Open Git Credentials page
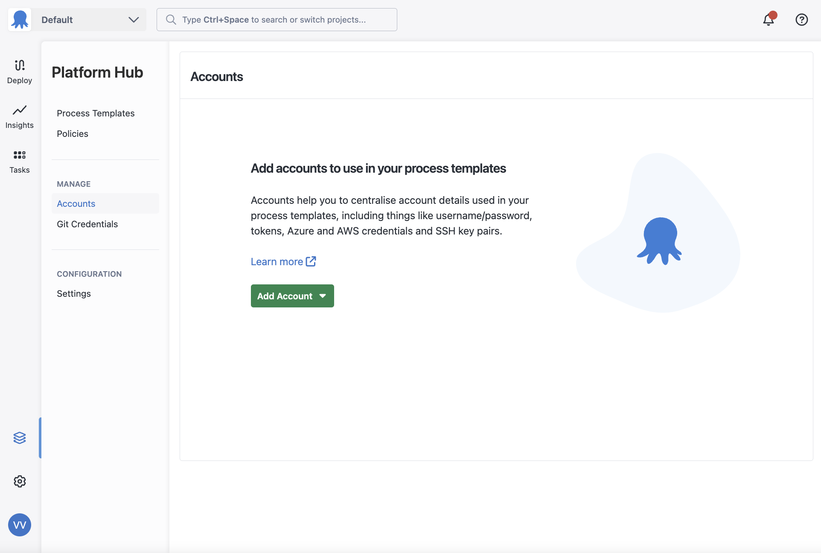821x553 pixels. (x=87, y=224)
